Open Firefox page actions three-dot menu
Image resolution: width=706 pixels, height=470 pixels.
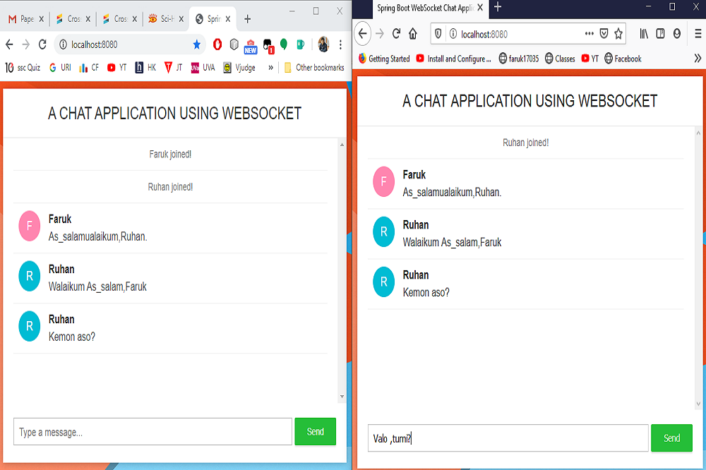pos(590,34)
